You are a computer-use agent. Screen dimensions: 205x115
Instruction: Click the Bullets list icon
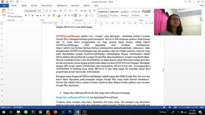point(65,11)
